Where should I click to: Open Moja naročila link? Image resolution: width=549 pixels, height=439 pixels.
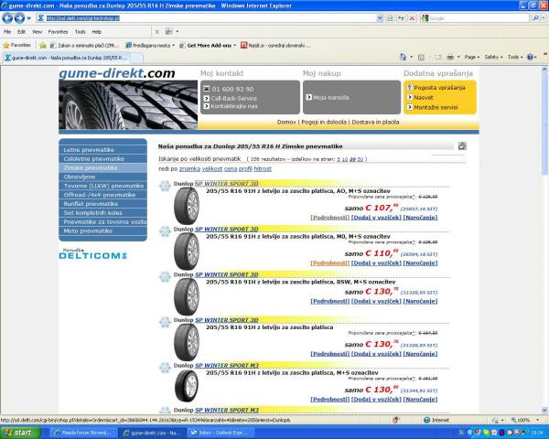pos(331,97)
